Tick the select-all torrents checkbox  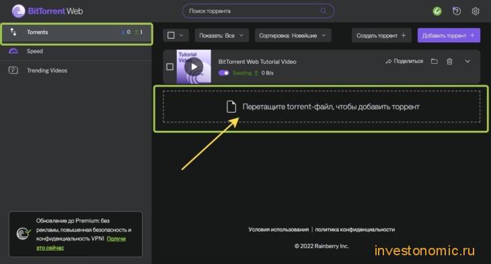click(171, 36)
